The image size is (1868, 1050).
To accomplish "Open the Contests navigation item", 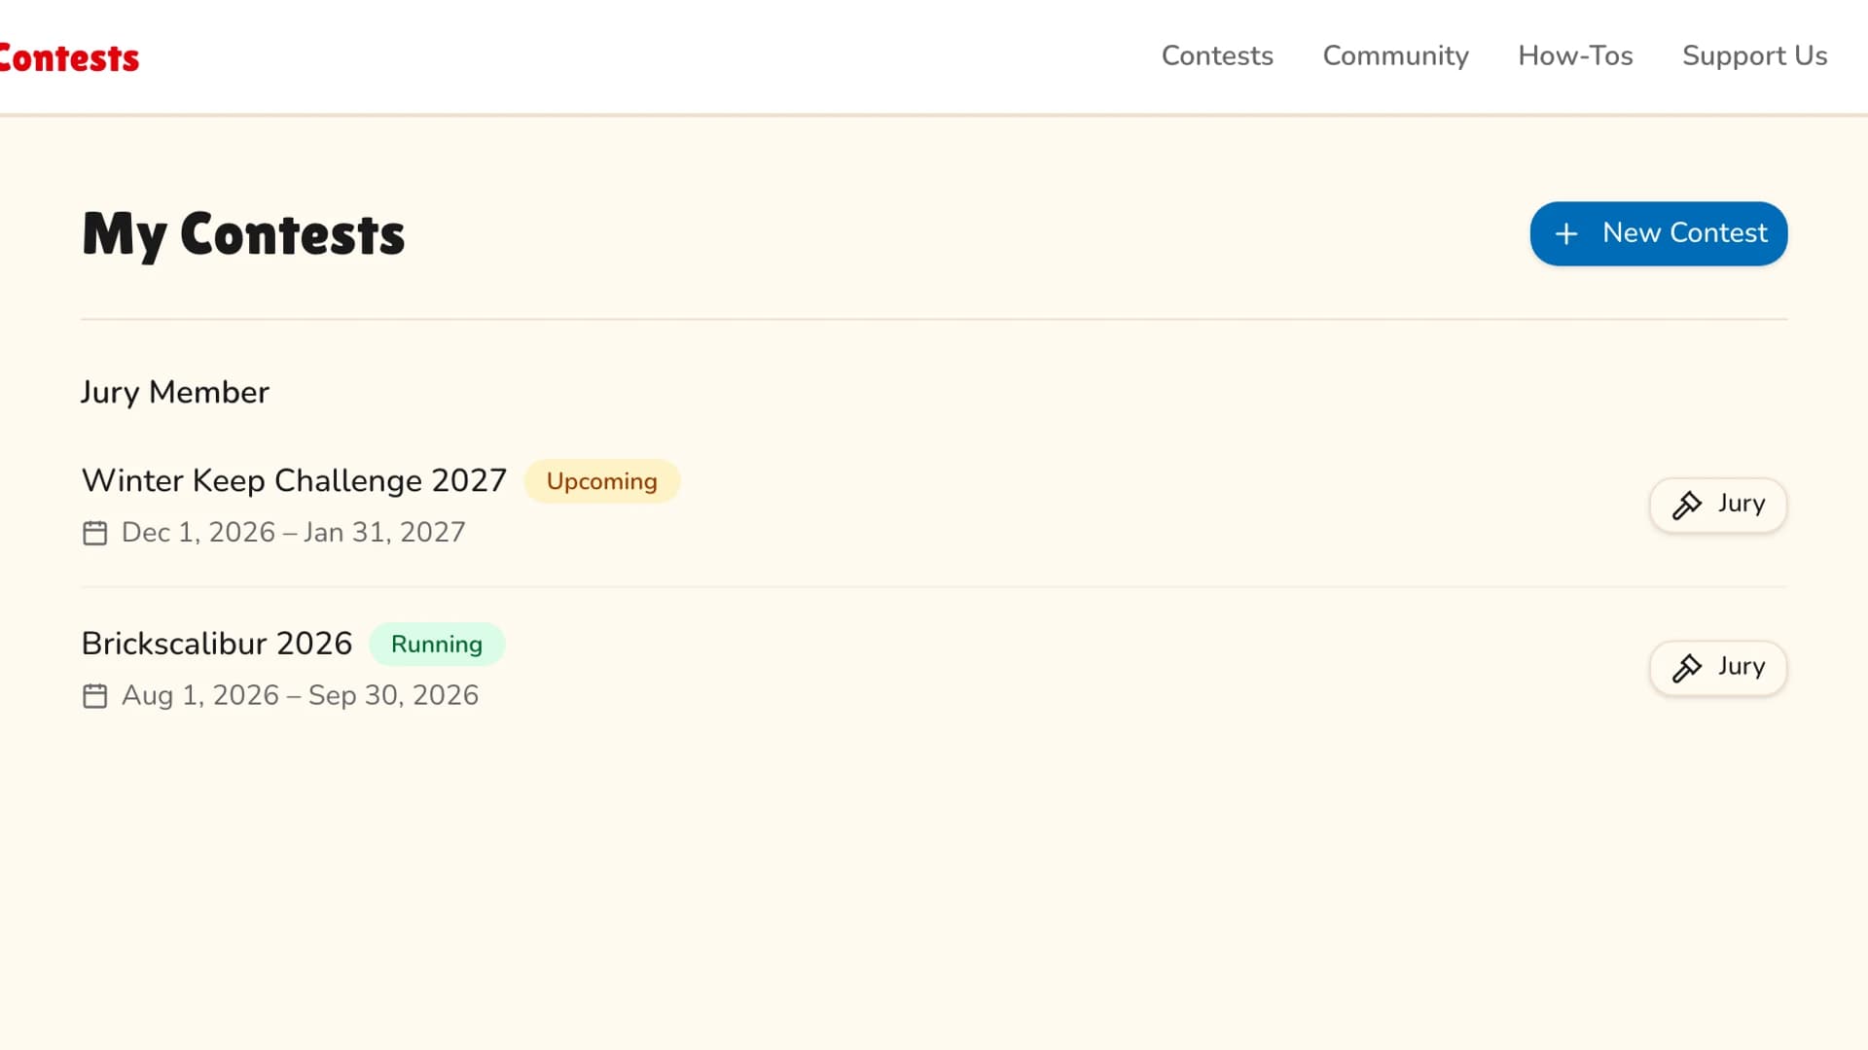I will tap(1217, 55).
